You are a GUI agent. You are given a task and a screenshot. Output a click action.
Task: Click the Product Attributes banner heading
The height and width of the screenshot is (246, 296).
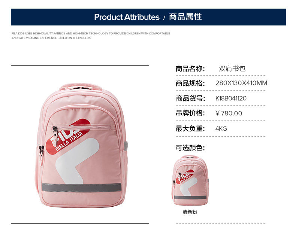click(127, 17)
